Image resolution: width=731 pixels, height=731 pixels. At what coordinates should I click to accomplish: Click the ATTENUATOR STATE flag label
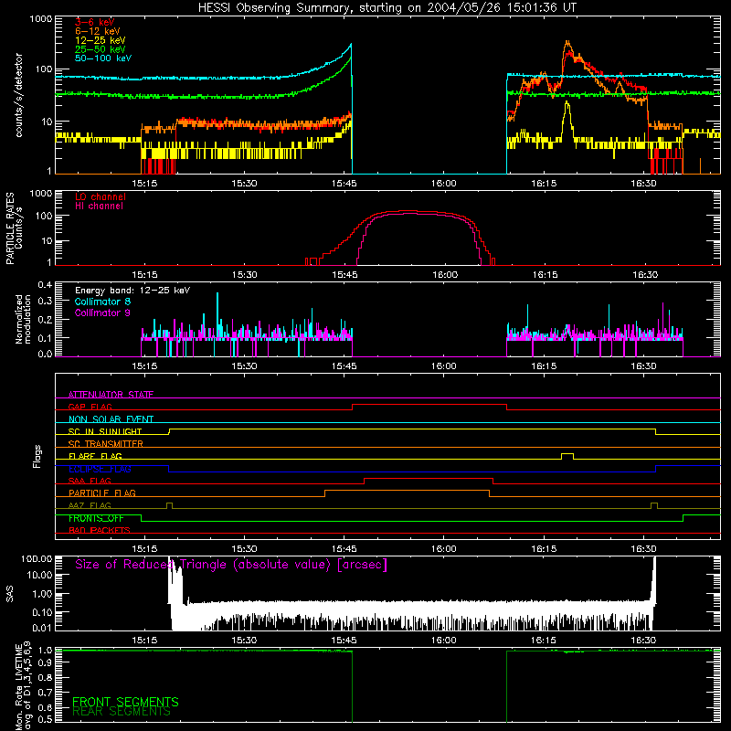point(111,395)
